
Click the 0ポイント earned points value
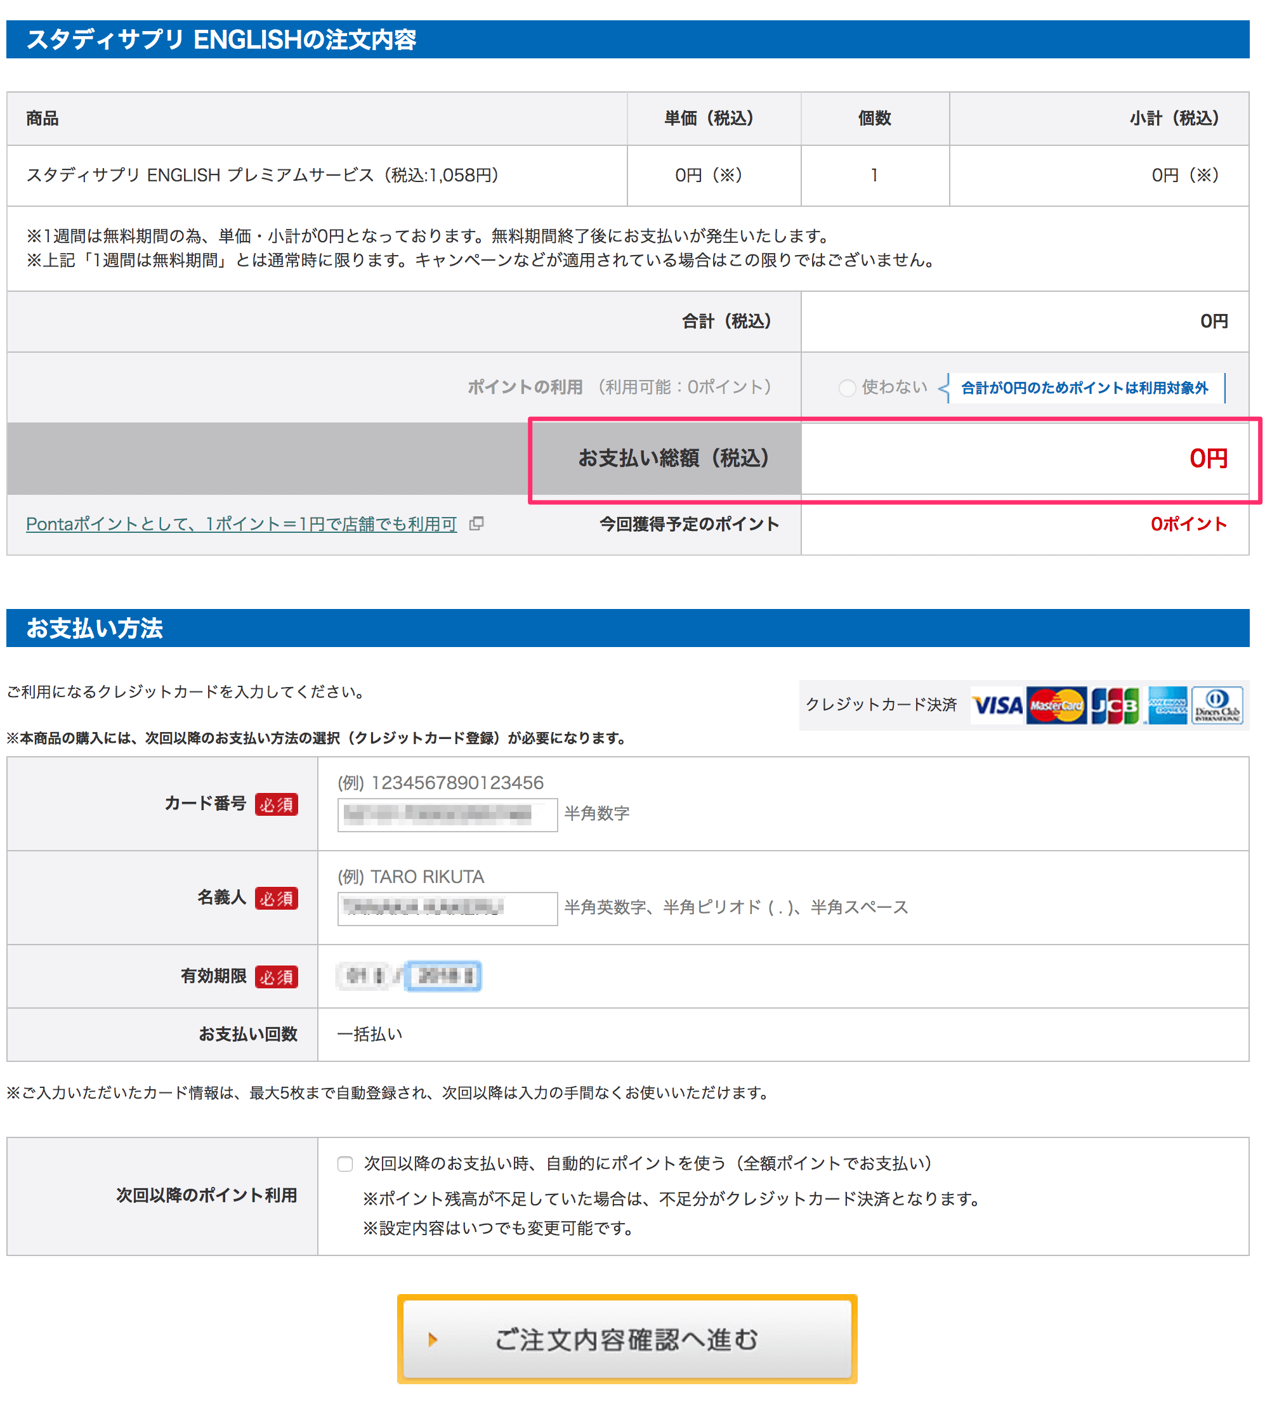click(1188, 524)
